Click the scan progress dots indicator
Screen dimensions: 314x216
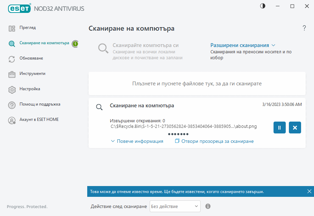click(x=178, y=134)
